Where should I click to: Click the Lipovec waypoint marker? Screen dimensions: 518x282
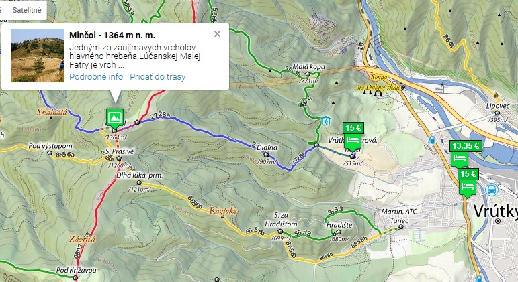pyautogui.click(x=497, y=113)
